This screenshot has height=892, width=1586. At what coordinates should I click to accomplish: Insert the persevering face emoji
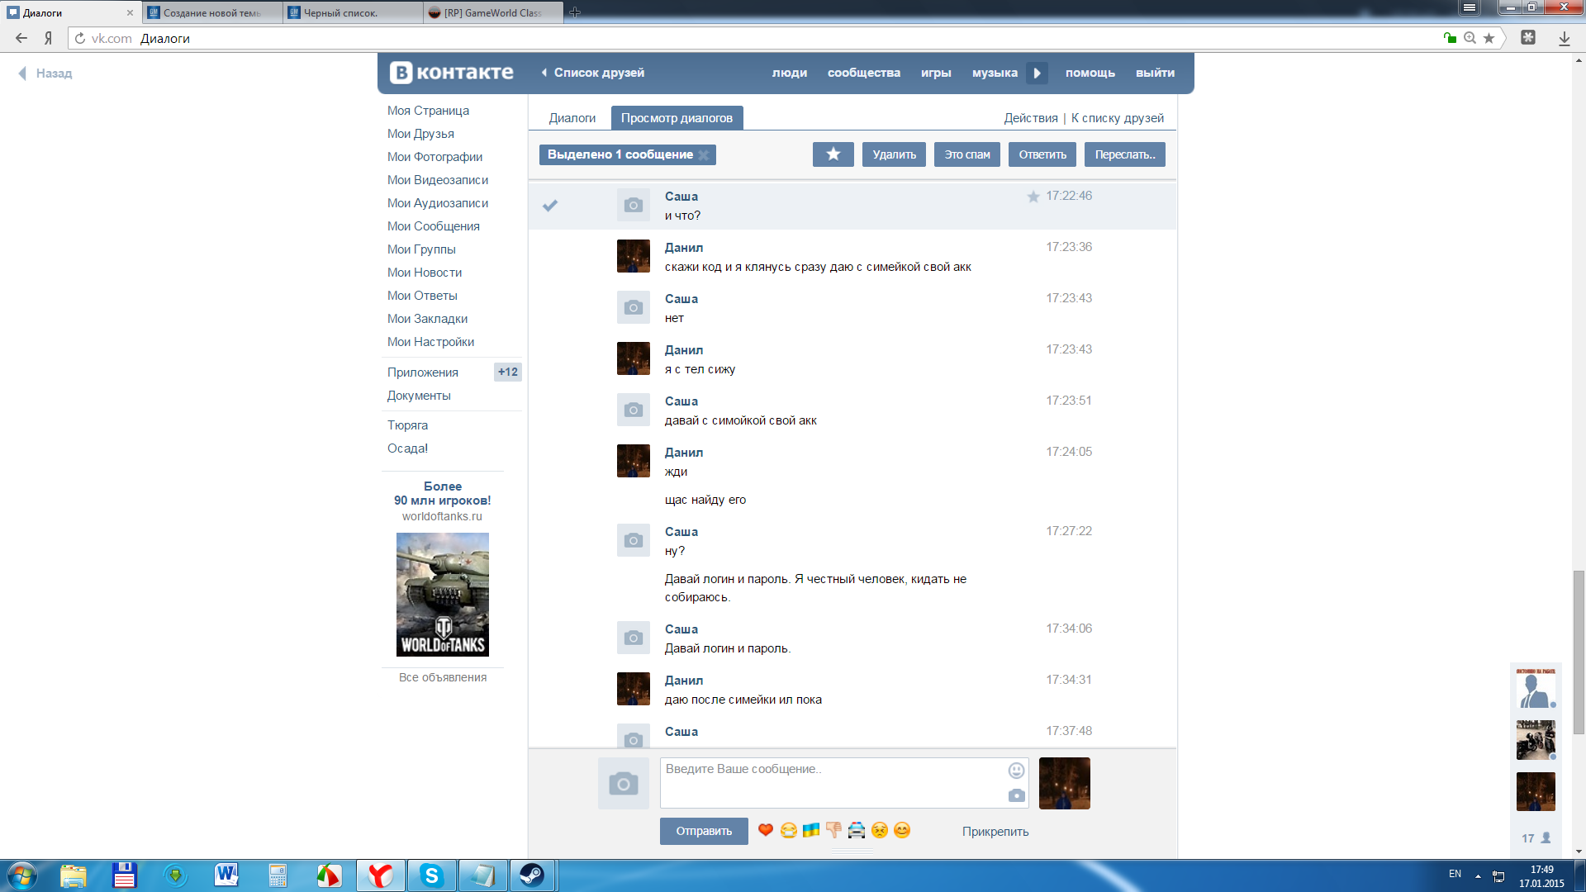click(880, 830)
